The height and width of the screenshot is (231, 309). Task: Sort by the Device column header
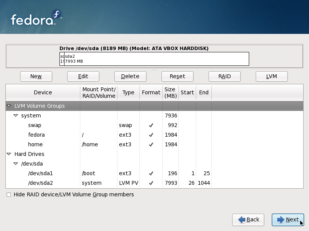coord(43,92)
